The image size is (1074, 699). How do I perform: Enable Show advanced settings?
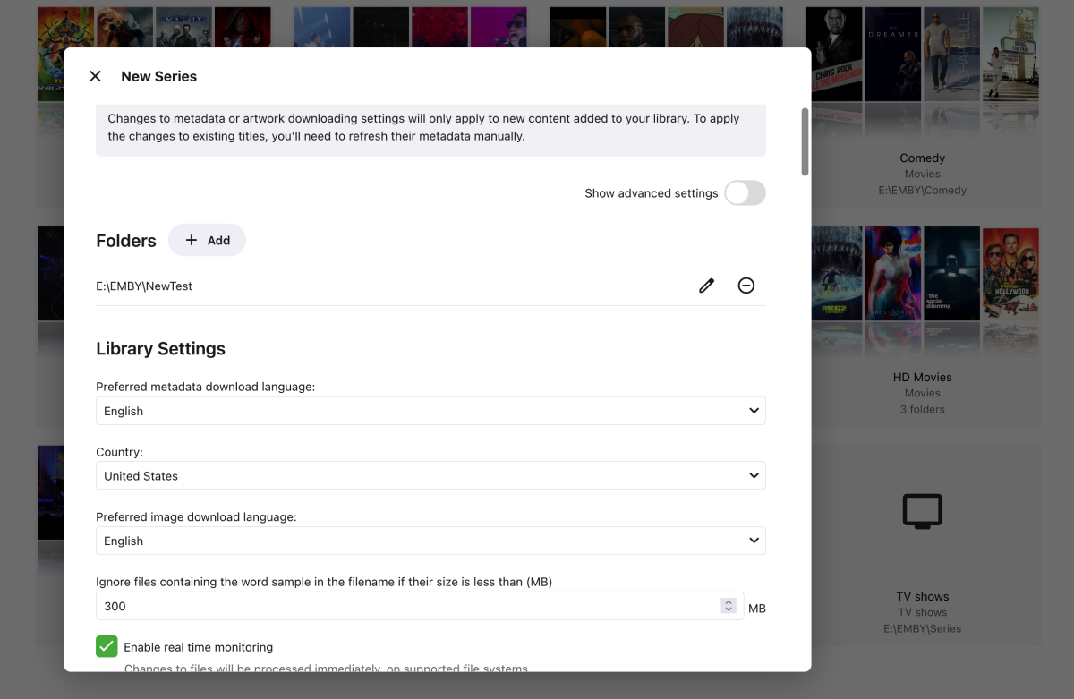pos(745,192)
